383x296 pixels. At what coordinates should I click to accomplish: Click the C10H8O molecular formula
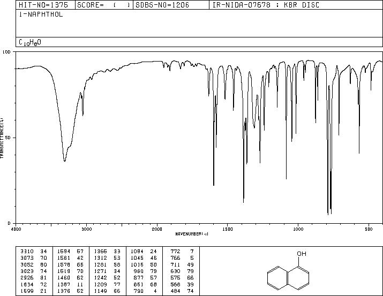(30, 42)
